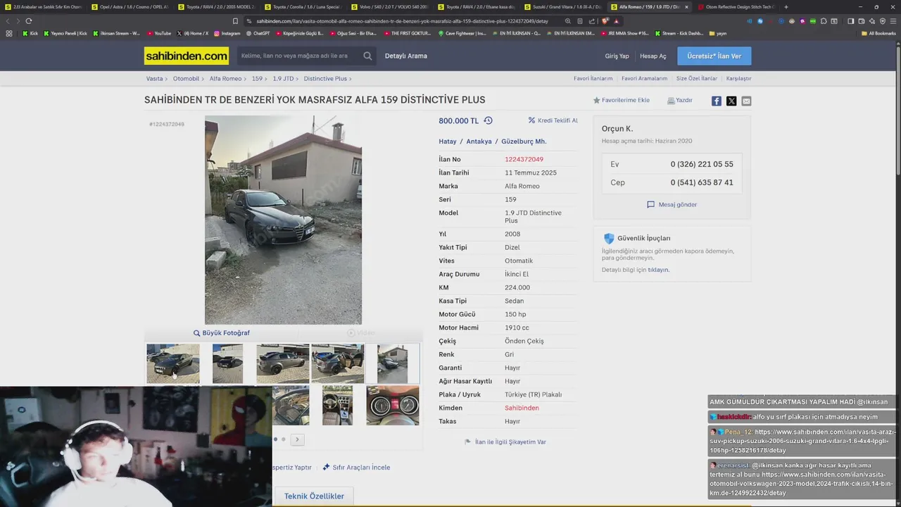Close the Alfa Romeo 159 tab
Image resolution: width=901 pixels, height=507 pixels.
point(686,7)
